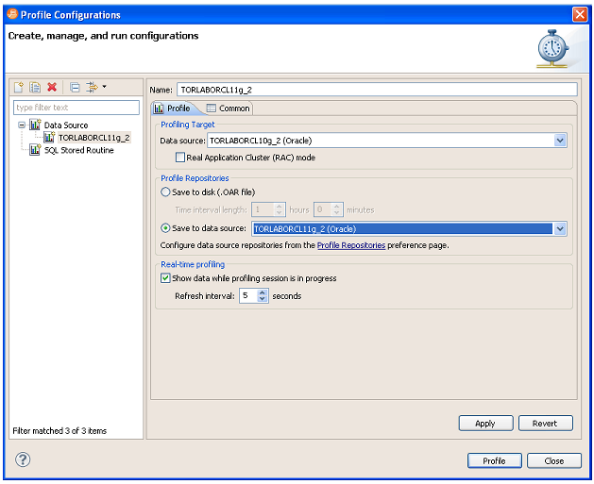
Task: Select Data Source tree item label
Action: click(66, 125)
